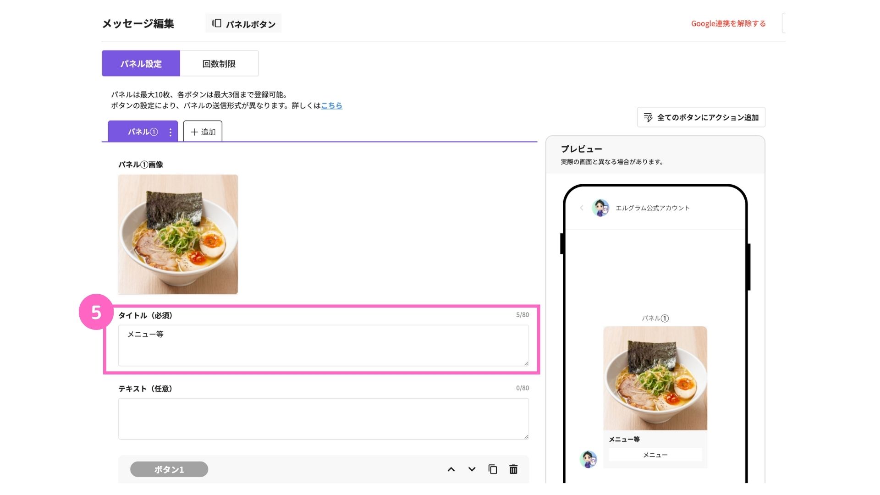
Task: Open the パネル① three-dot options menu
Action: point(170,132)
